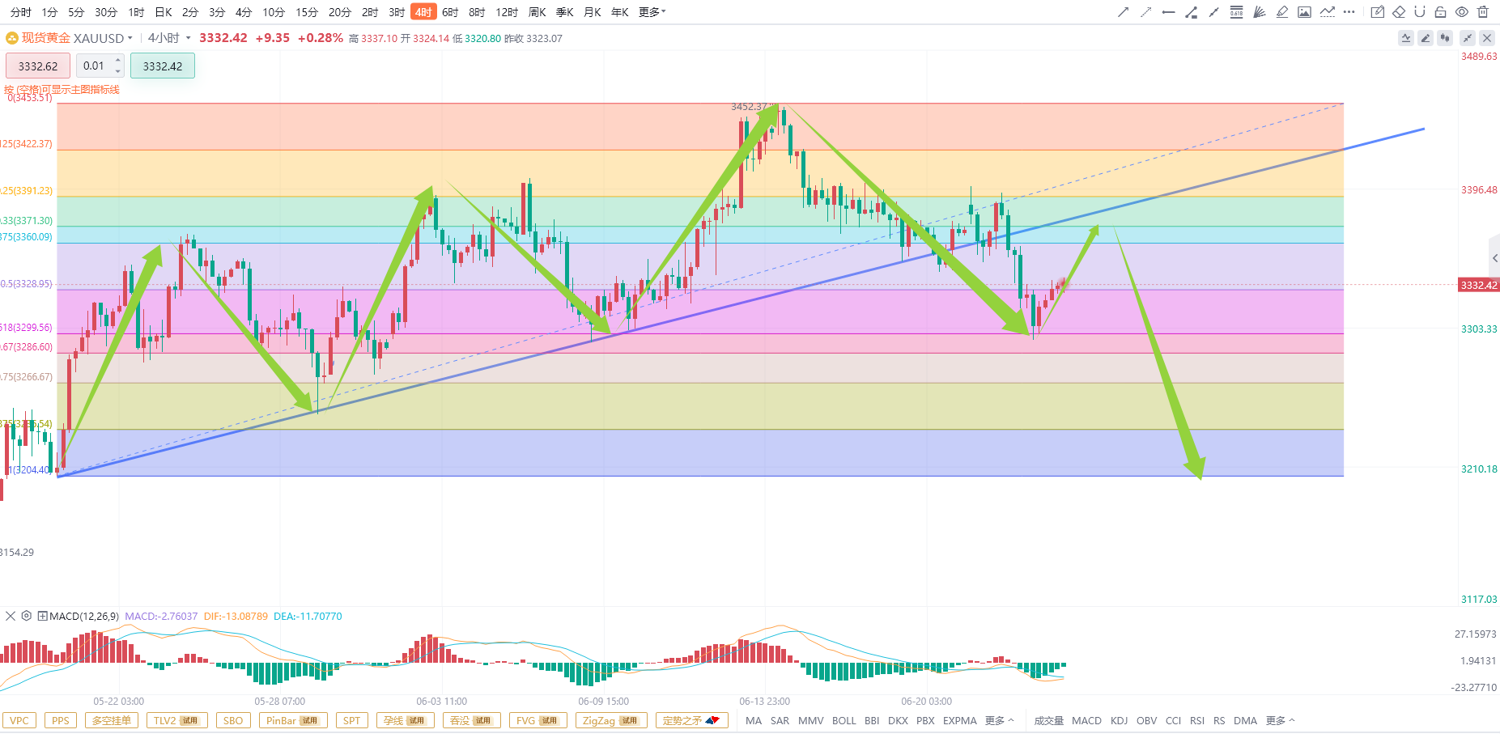The width and height of the screenshot is (1500, 738).
Task: Toggle the SBO indicator
Action: click(x=233, y=720)
